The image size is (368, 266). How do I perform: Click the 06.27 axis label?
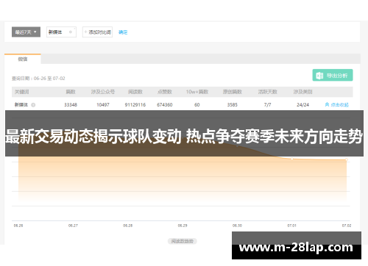[73, 226]
